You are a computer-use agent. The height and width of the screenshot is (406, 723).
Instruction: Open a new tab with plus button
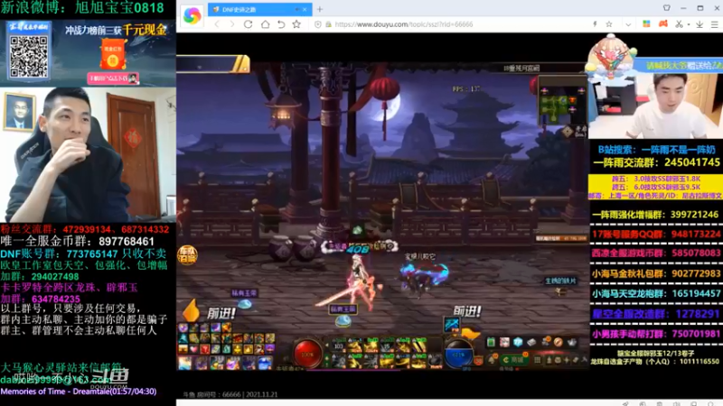(320, 9)
